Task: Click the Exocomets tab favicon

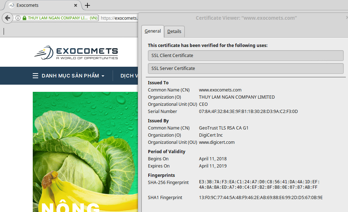Action: 11,5
